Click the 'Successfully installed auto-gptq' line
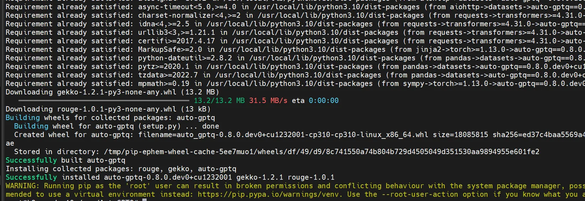Screen dimensions: 585x201 (170, 177)
